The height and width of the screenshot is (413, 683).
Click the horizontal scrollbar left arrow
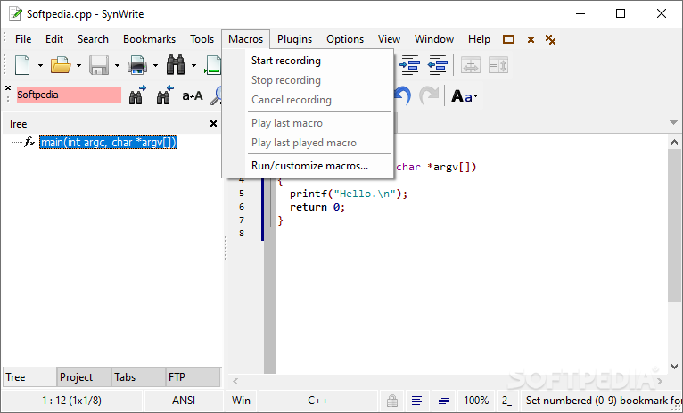235,382
